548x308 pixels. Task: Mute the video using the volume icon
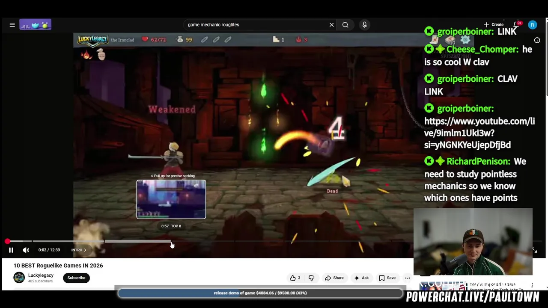(x=26, y=250)
